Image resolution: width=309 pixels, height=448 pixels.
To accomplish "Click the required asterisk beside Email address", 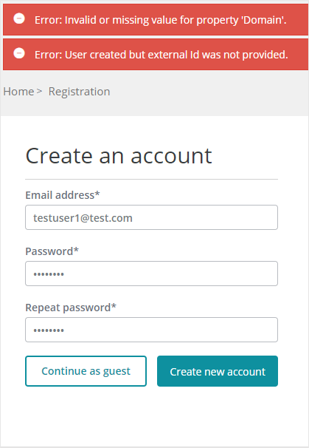I will coord(97,194).
